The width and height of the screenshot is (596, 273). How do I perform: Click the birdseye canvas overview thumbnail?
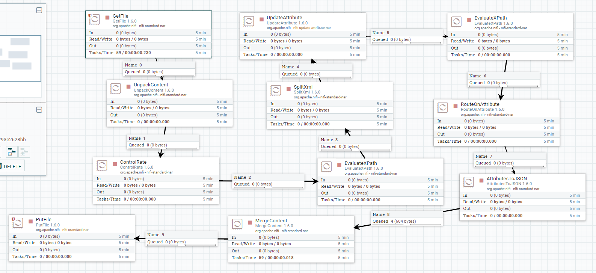pos(20,58)
